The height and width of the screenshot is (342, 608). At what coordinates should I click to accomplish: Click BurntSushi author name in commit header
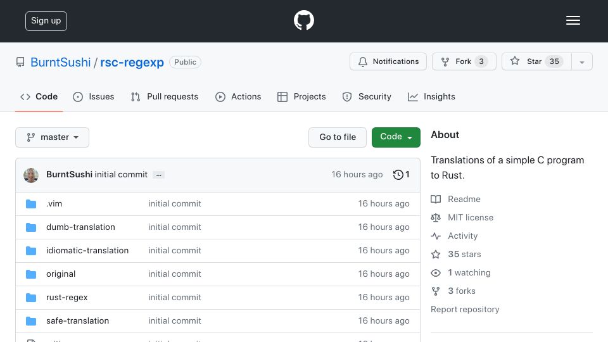pyautogui.click(x=69, y=175)
